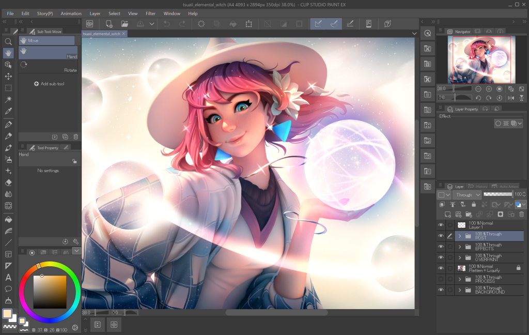Select the Operation object tool
Image resolution: width=529 pixels, height=335 pixels.
8,65
